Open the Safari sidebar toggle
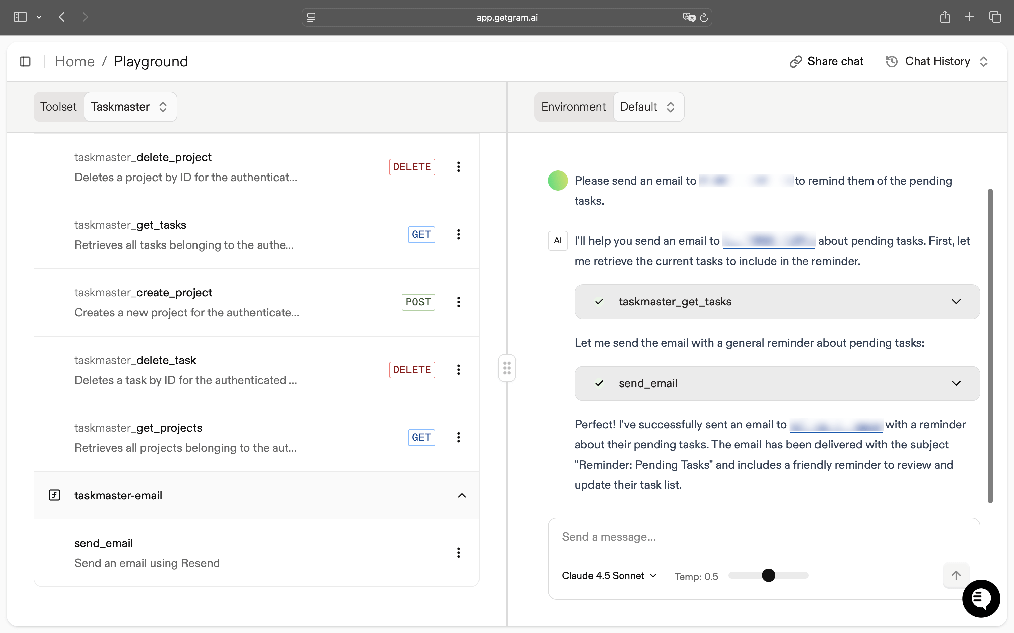The height and width of the screenshot is (633, 1014). click(20, 17)
